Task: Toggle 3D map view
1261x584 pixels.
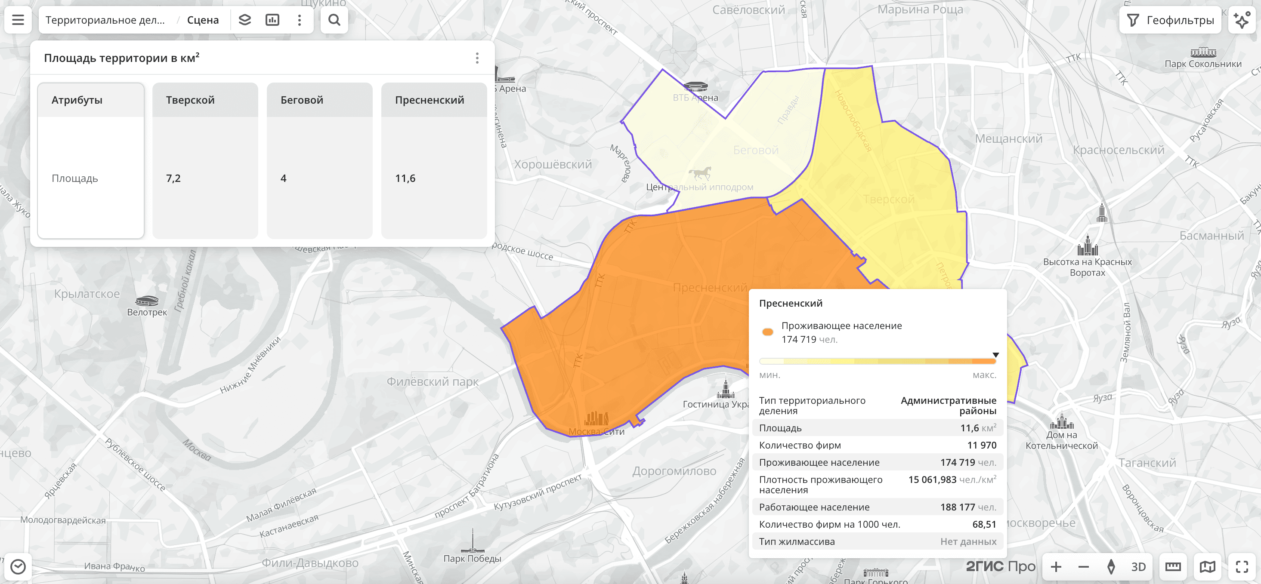Action: point(1138,566)
